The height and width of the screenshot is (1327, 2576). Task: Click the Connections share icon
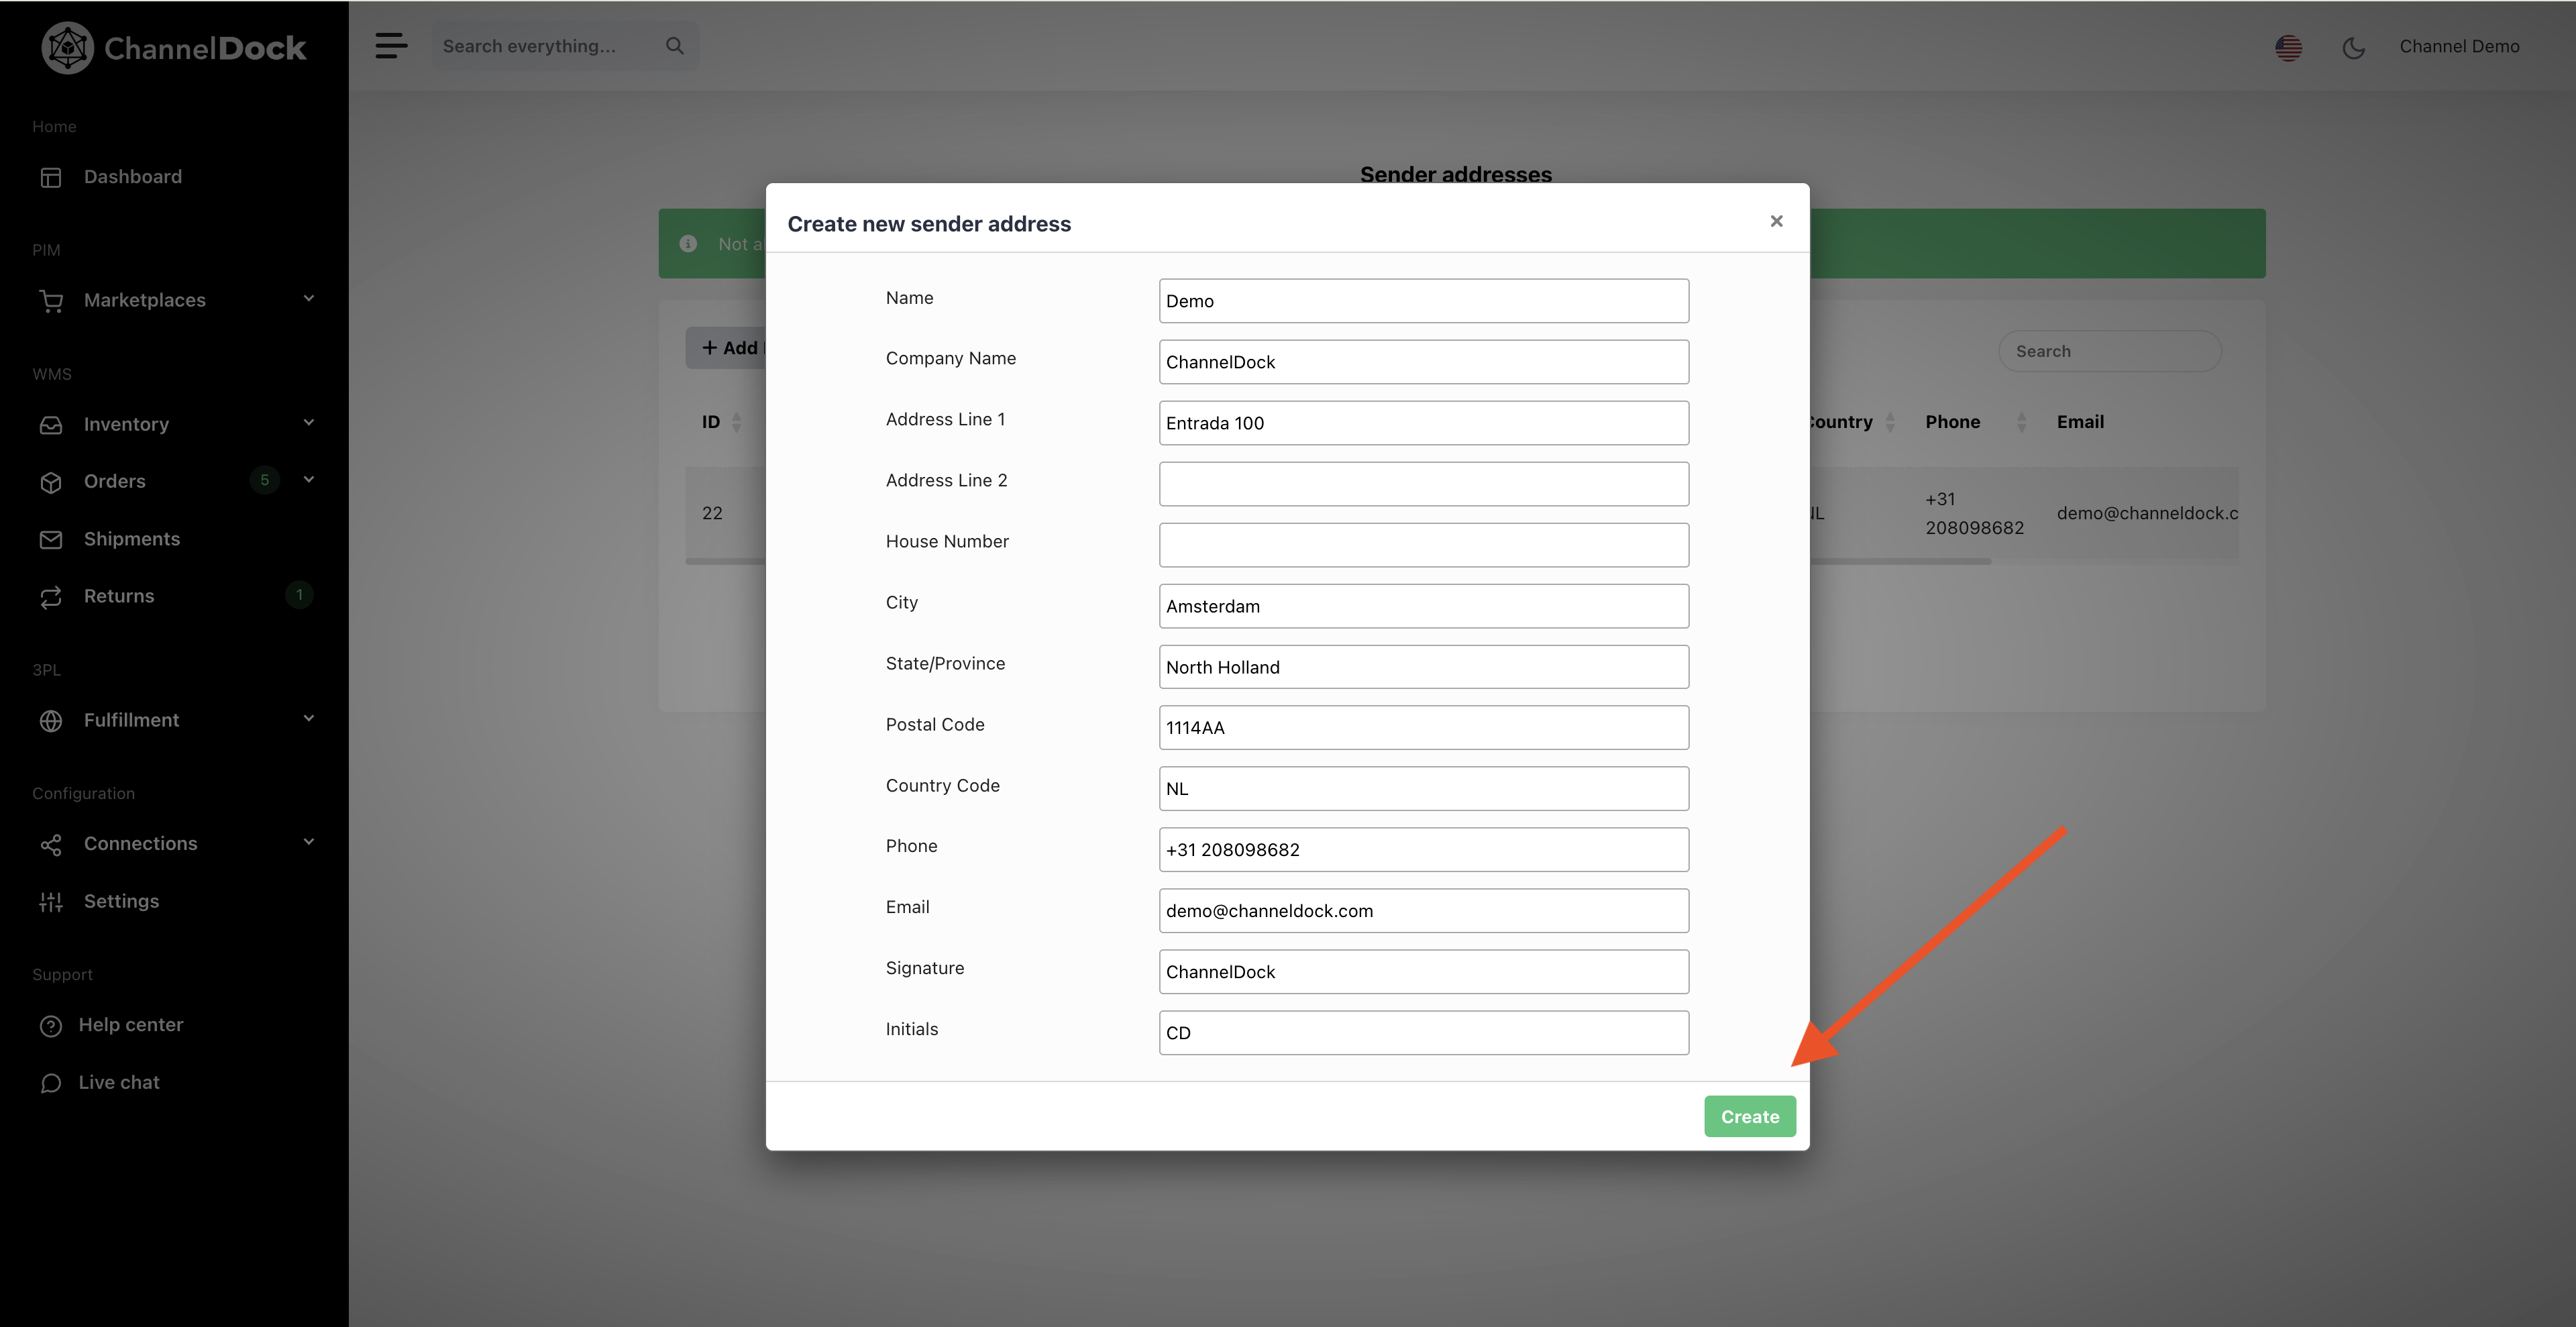tap(51, 845)
